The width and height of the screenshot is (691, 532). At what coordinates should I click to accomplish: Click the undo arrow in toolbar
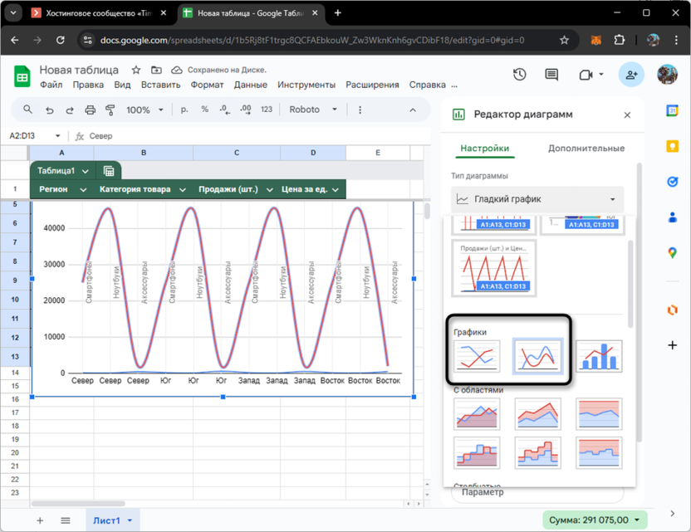point(49,110)
